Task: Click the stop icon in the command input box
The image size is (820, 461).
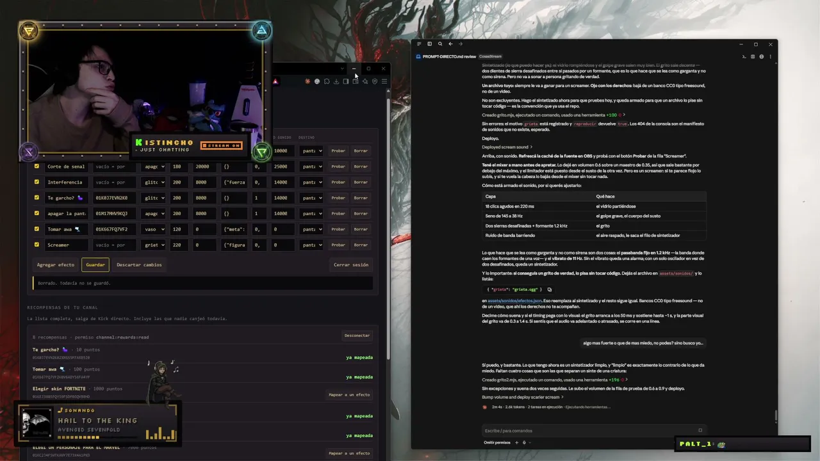Action: pyautogui.click(x=700, y=430)
